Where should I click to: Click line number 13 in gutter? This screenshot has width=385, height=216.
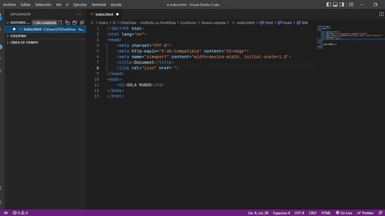coord(96,96)
